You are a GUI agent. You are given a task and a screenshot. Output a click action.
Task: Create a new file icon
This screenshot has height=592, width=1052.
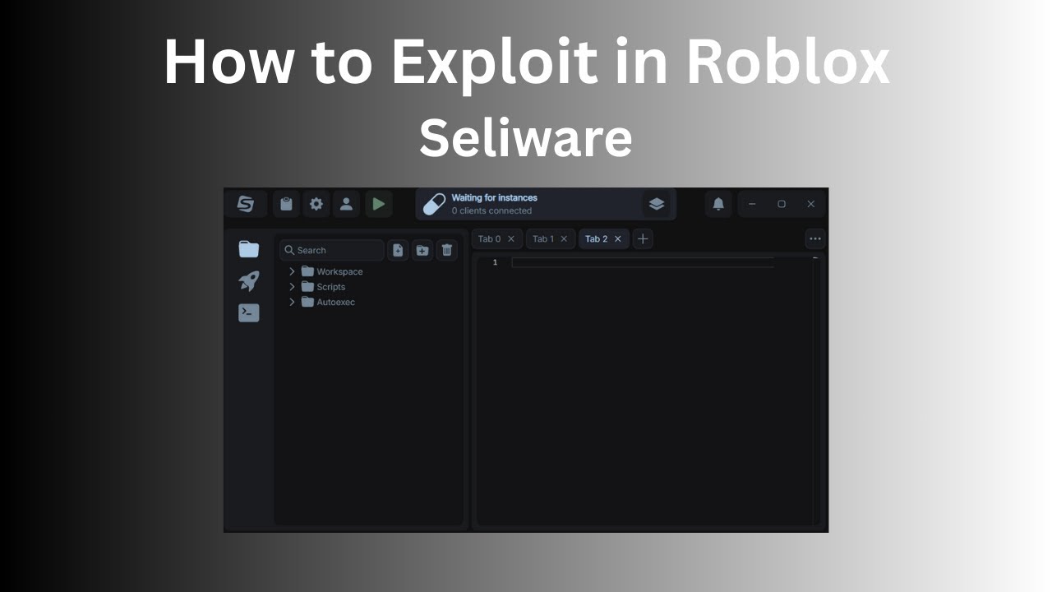pyautogui.click(x=398, y=250)
